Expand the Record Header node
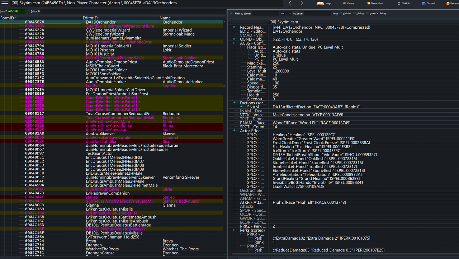459x259 pixels. coord(234,27)
